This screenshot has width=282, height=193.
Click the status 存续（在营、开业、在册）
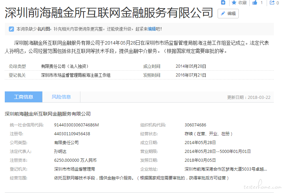pyautogui.click(x=209, y=134)
